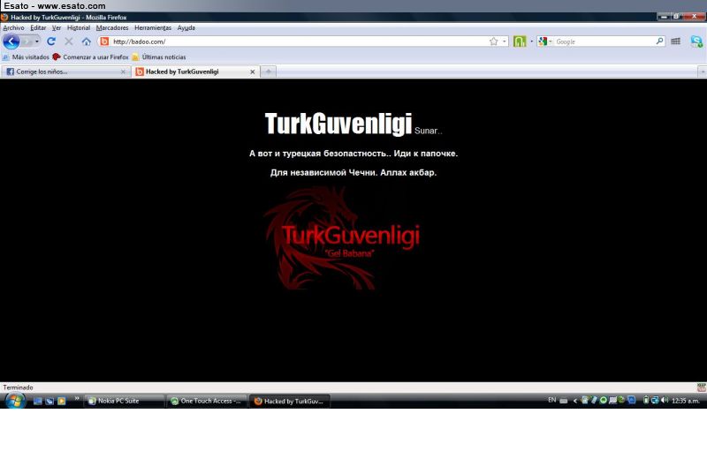Expand the green extension's dropdown arrow

coord(531,41)
